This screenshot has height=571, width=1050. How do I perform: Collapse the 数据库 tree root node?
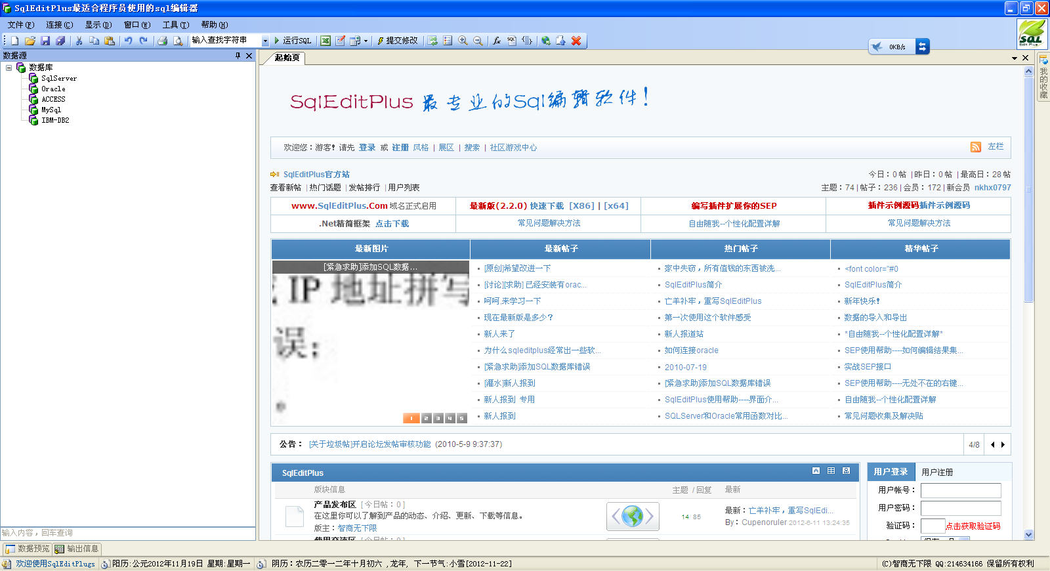click(9, 68)
